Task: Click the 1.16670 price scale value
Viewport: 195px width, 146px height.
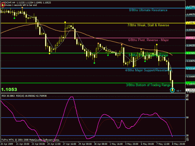Action: pyautogui.click(x=191, y=15)
